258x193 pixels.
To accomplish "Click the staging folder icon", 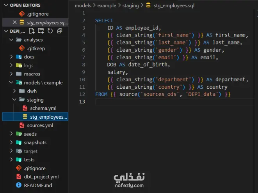I will (x=22, y=99).
